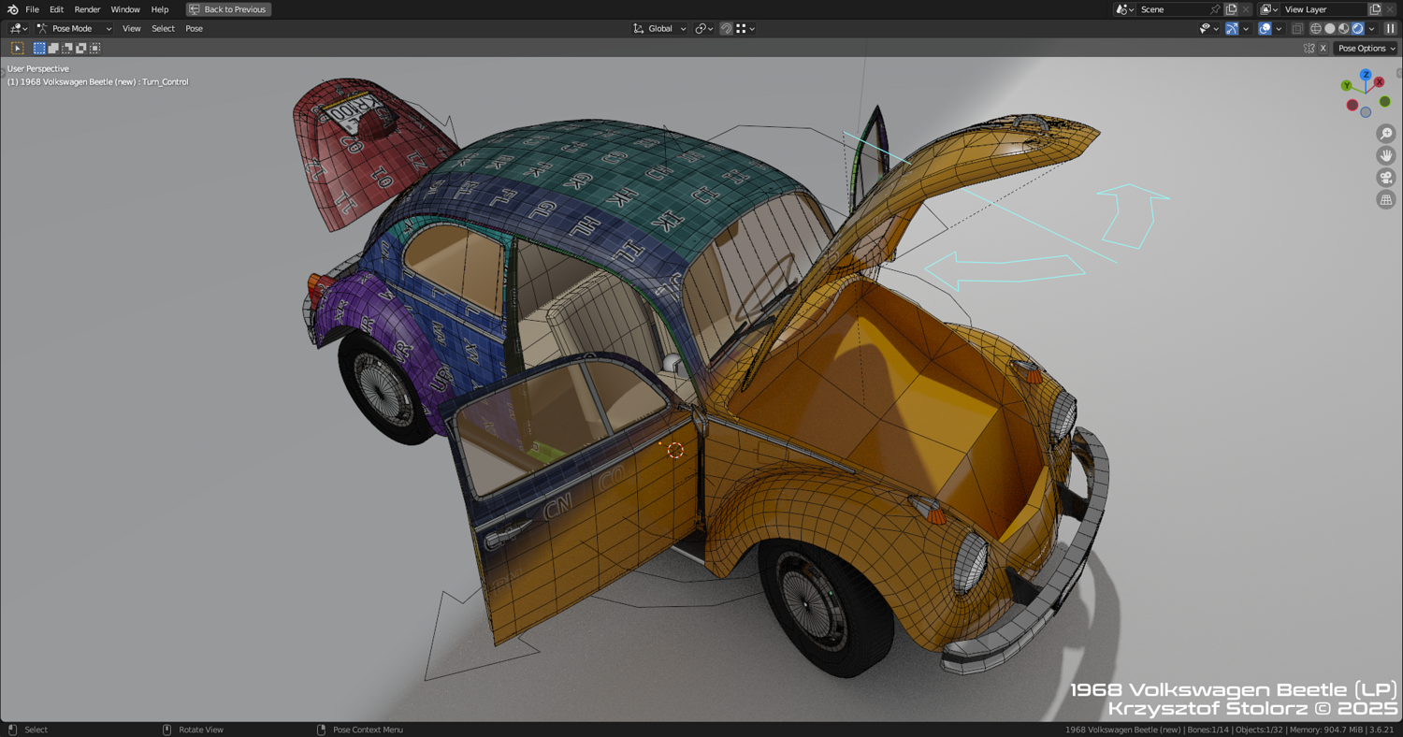Open the Help menu
1403x737 pixels.
tap(160, 9)
